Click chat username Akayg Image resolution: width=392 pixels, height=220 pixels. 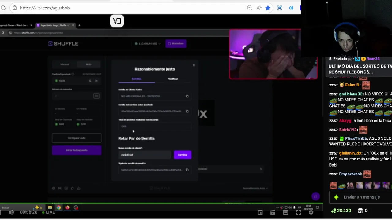coord(345,121)
